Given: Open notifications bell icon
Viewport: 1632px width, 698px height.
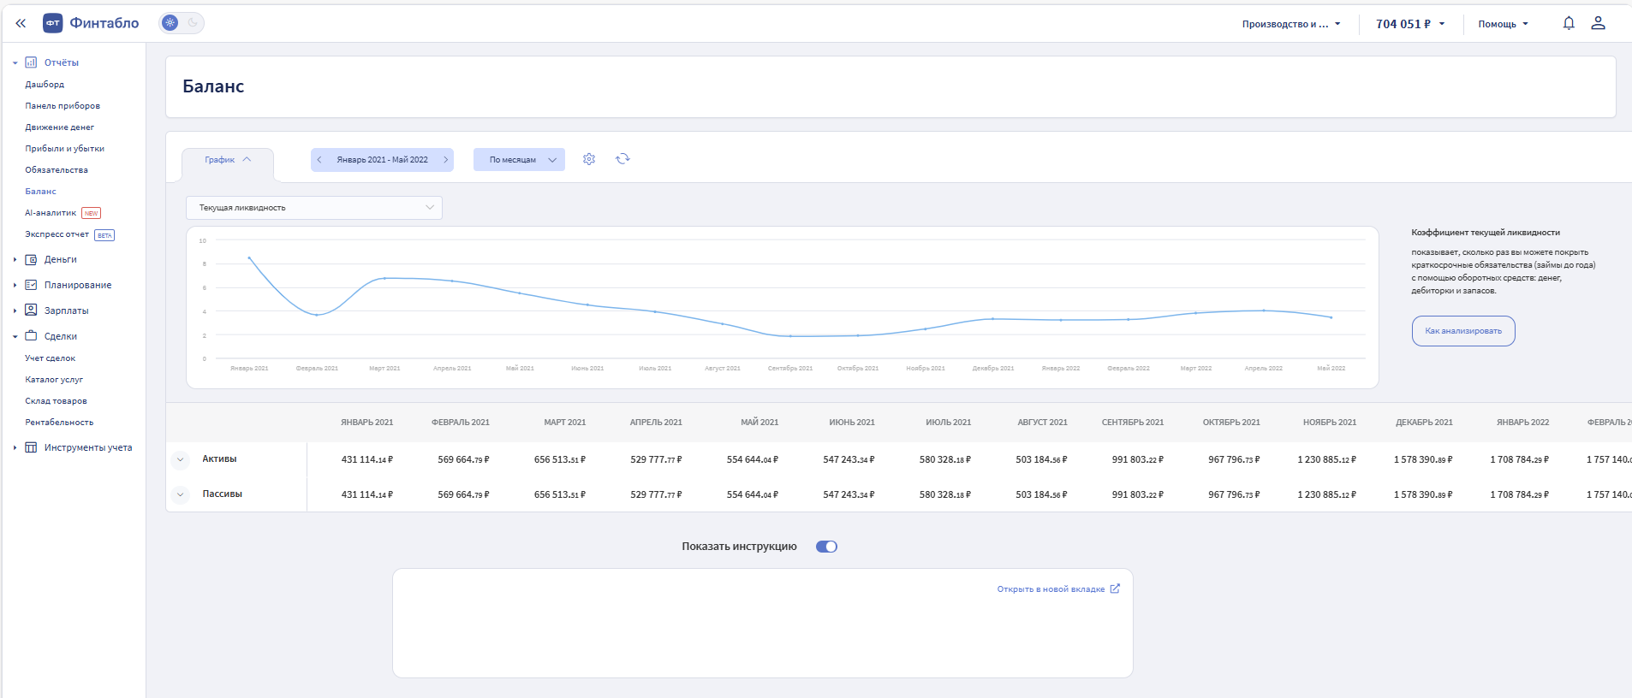Looking at the screenshot, I should point(1568,24).
